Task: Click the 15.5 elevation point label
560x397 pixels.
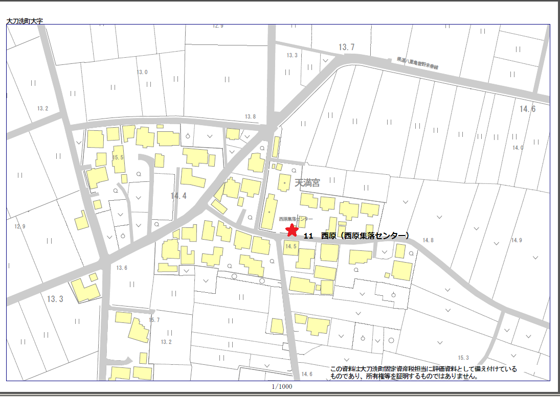Action: pyautogui.click(x=118, y=157)
